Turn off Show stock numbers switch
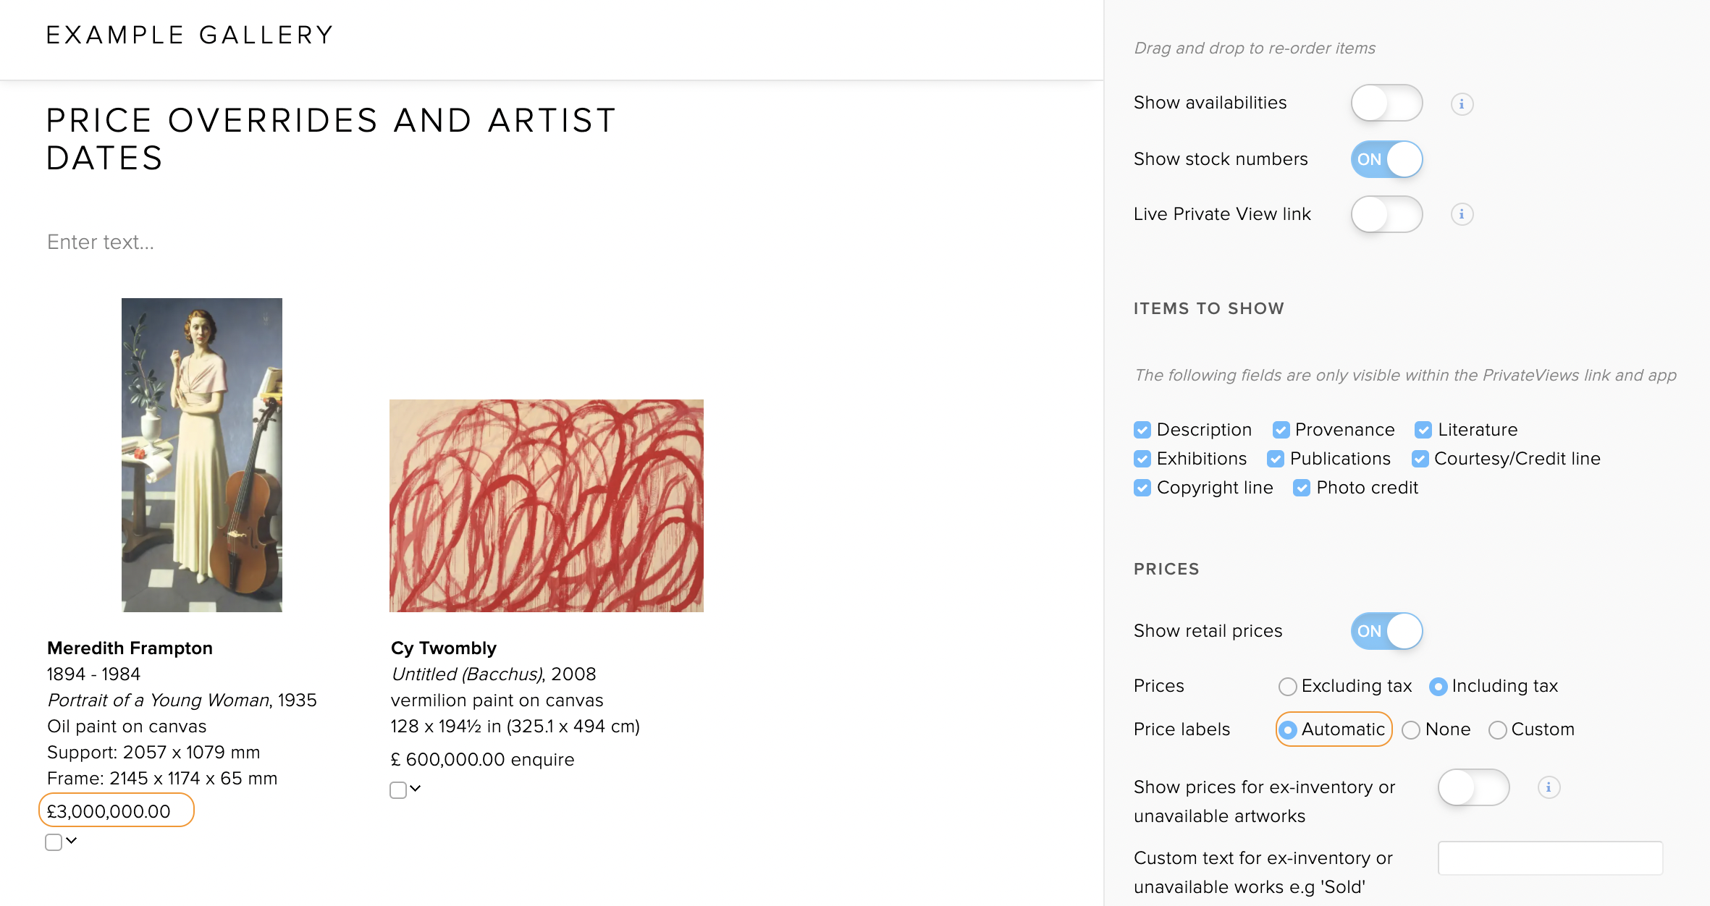 1386,159
